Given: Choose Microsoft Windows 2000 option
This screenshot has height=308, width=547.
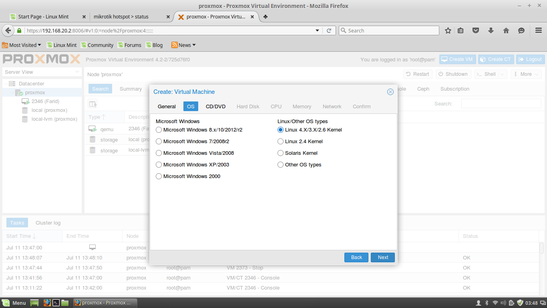Looking at the screenshot, I should 159,176.
